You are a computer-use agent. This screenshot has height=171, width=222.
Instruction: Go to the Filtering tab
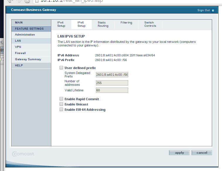coord(126,24)
